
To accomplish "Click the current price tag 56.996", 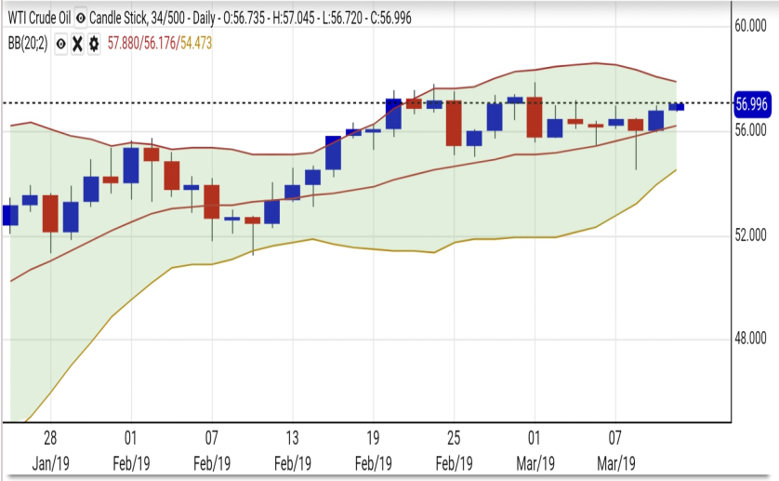I will (x=751, y=103).
